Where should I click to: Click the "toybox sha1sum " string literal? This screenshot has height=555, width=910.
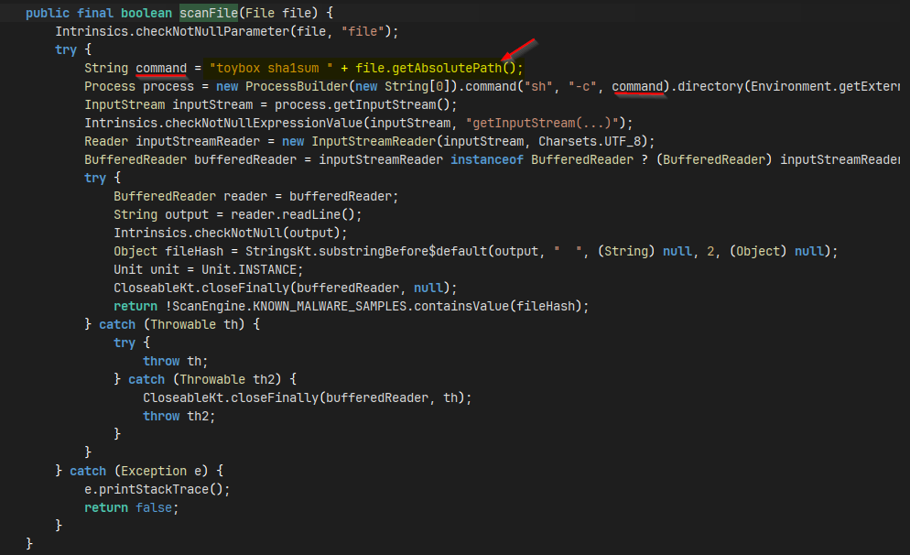coord(271,68)
